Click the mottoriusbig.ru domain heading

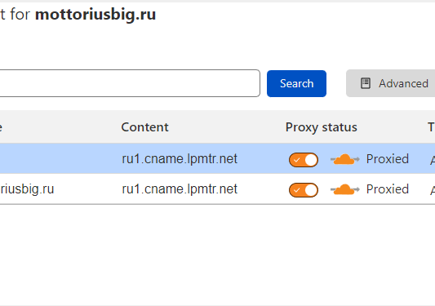coord(95,15)
